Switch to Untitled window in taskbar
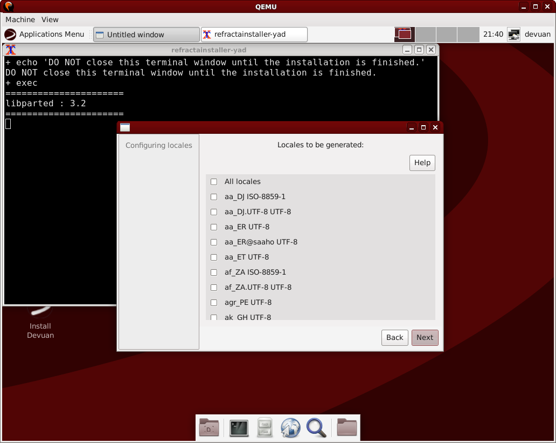The width and height of the screenshot is (556, 443). pyautogui.click(x=146, y=35)
